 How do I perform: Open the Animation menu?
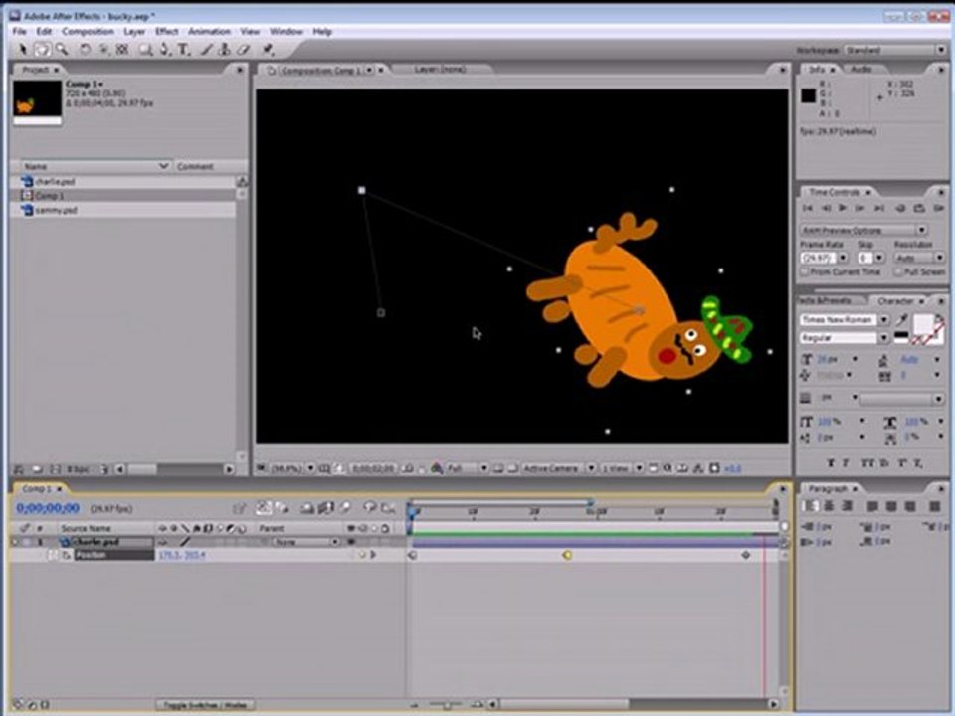(209, 31)
